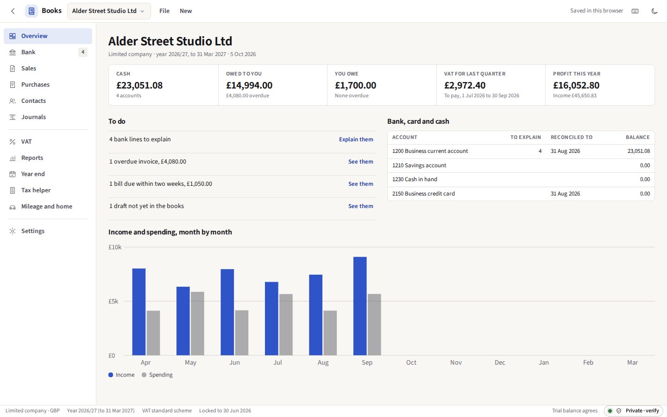Click the 23,051.08 balance cell
667x417 pixels.
click(x=639, y=151)
